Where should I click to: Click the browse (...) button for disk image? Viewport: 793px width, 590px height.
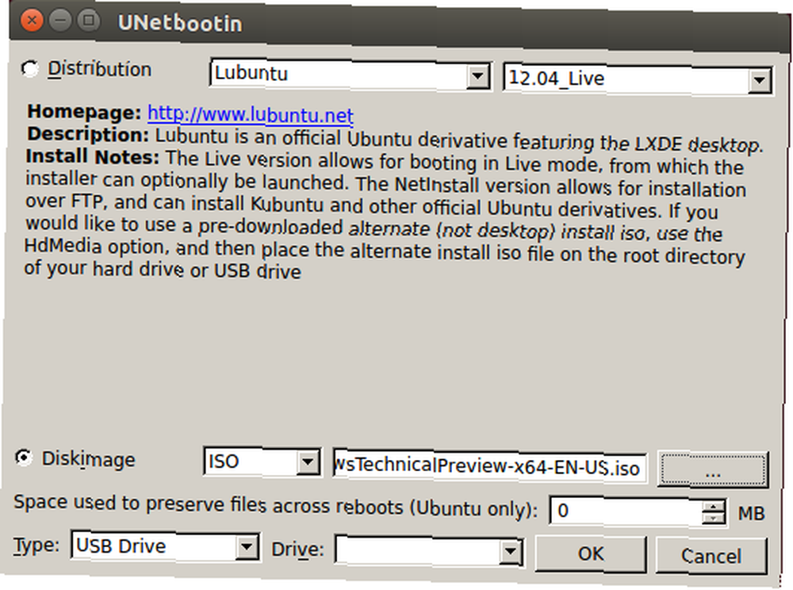[713, 470]
